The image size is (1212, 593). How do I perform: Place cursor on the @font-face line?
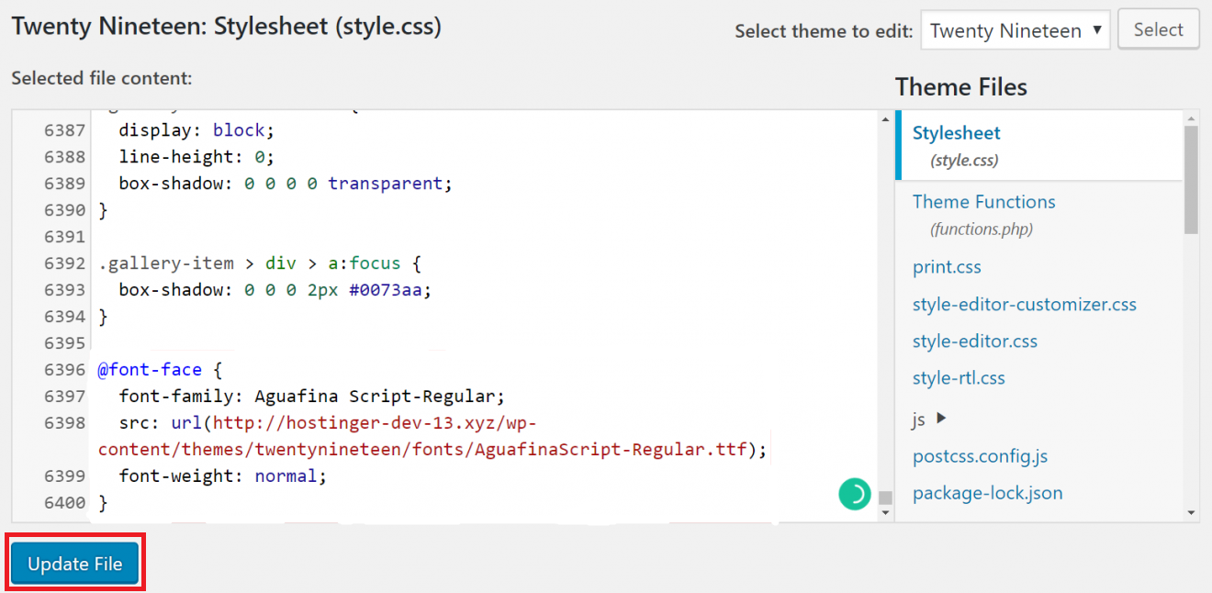161,370
